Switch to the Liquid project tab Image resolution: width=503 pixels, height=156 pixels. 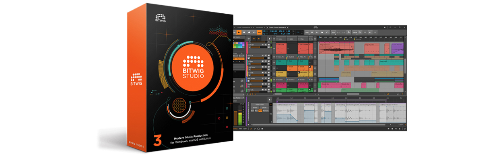pos(245,27)
